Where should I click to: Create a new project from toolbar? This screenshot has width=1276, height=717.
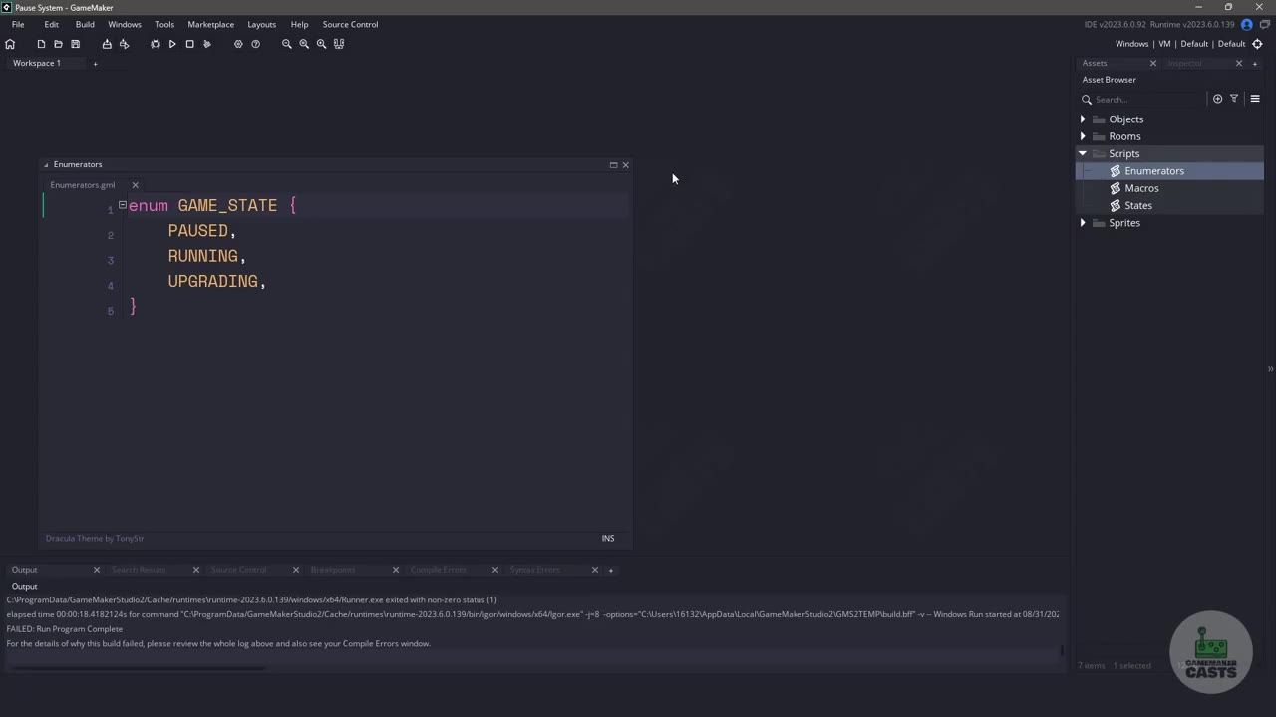click(x=41, y=44)
